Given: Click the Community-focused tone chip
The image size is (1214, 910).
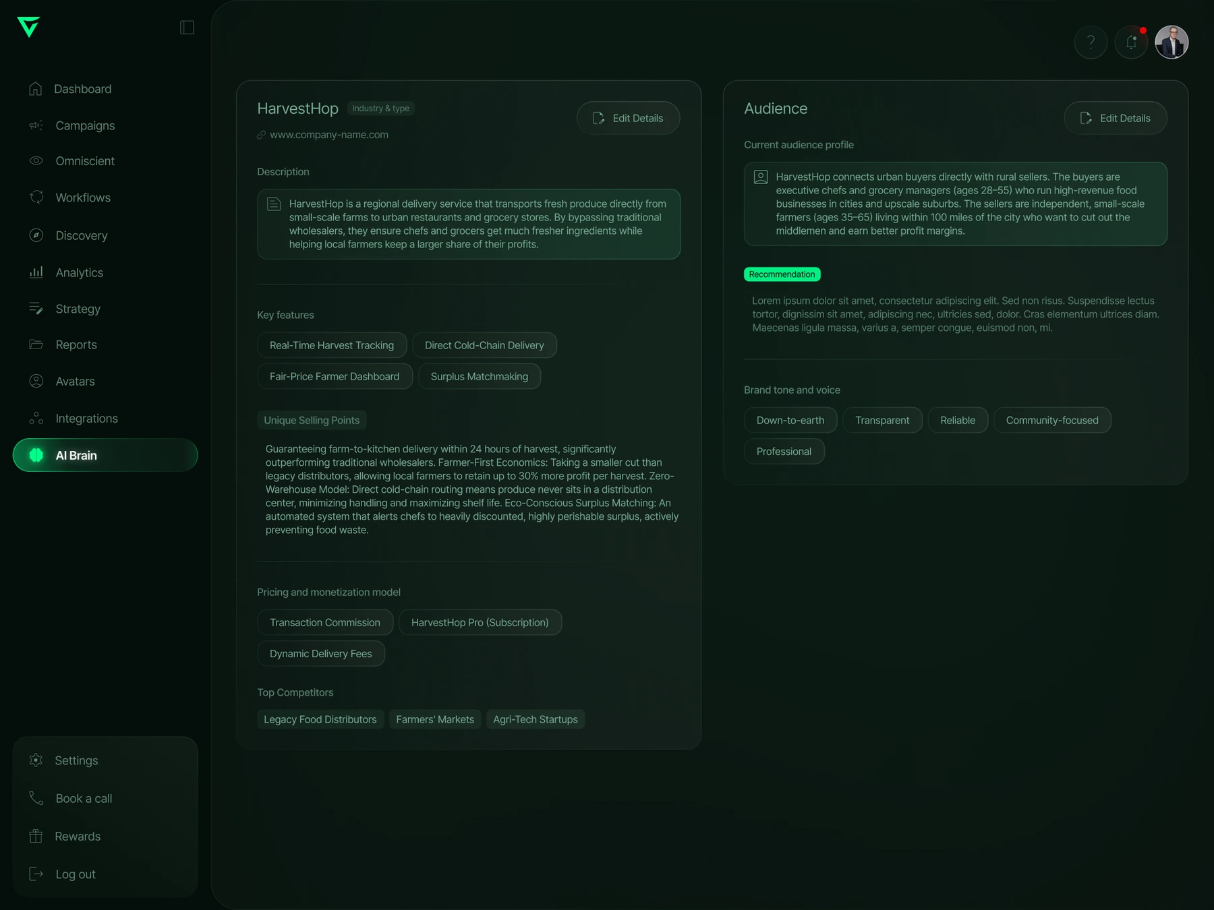Looking at the screenshot, I should click(1052, 420).
